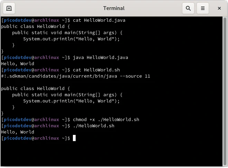
Task: Click the block cursor at the last prompt
Action: tap(74, 138)
